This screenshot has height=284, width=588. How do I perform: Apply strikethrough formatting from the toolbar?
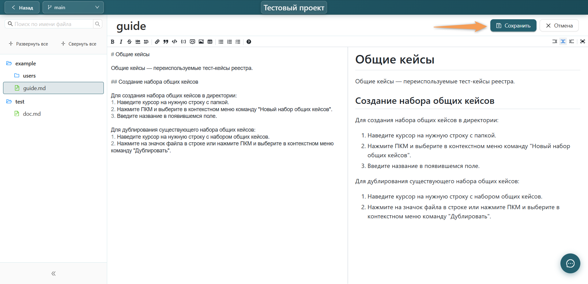click(x=129, y=42)
